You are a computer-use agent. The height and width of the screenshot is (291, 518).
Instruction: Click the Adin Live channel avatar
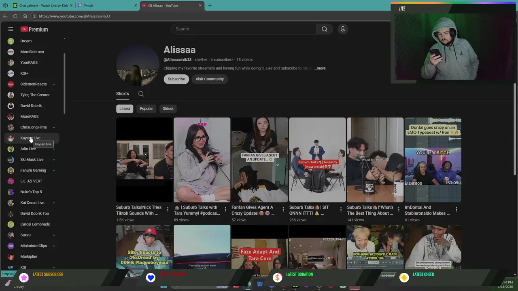click(11, 149)
